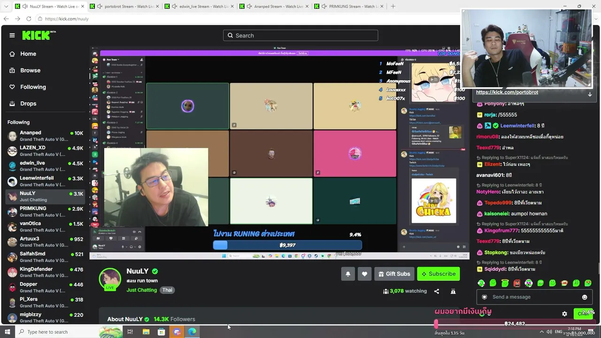This screenshot has width=601, height=338.
Task: Select SaifahSmd avatar in Following list
Action: click(x=12, y=257)
